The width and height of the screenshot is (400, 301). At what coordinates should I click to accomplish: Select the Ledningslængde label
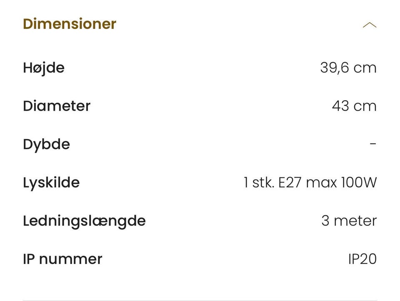84,221
